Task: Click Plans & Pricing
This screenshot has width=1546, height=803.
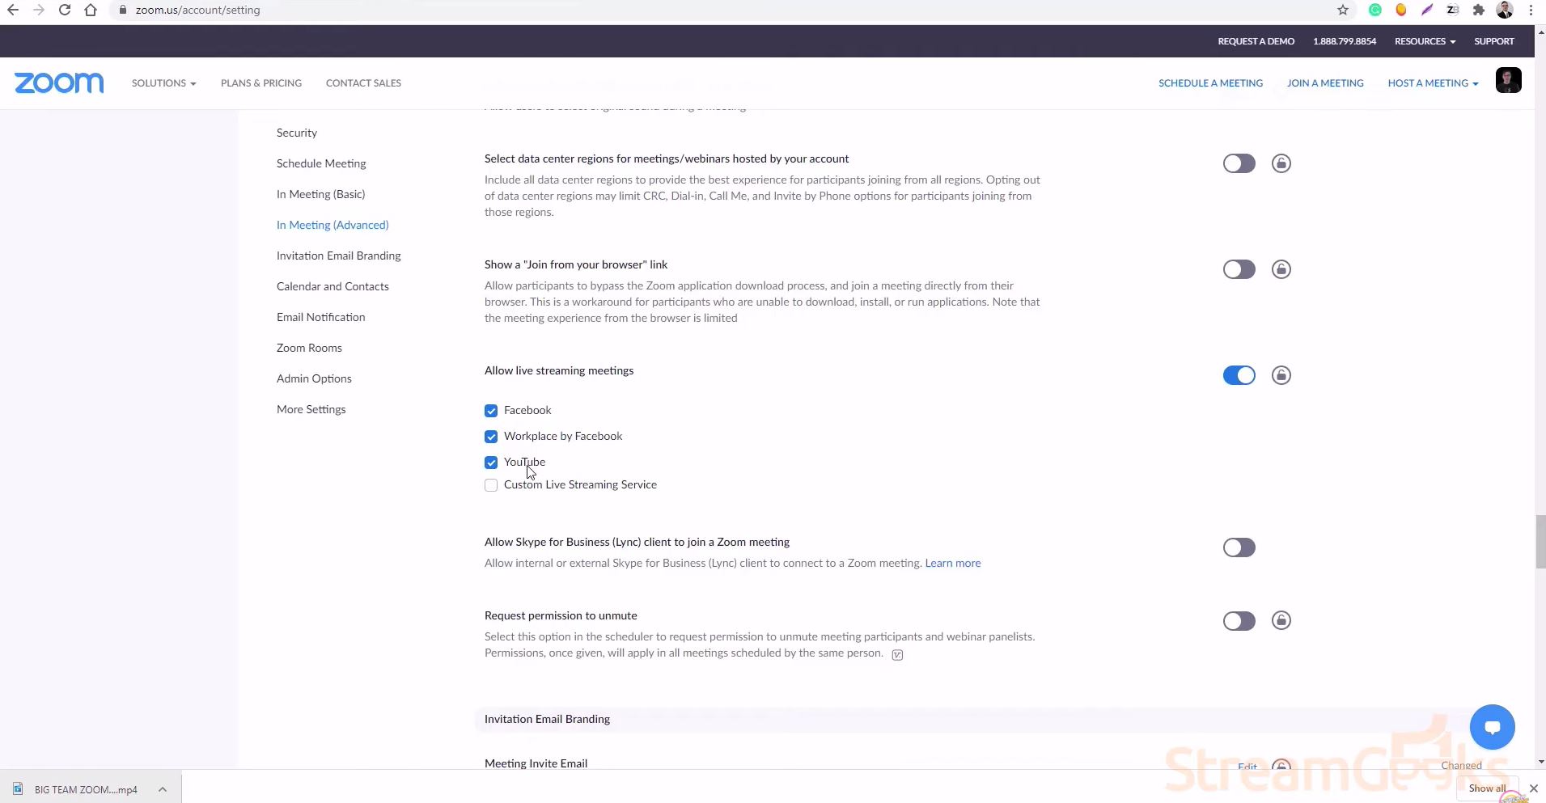Action: [261, 83]
